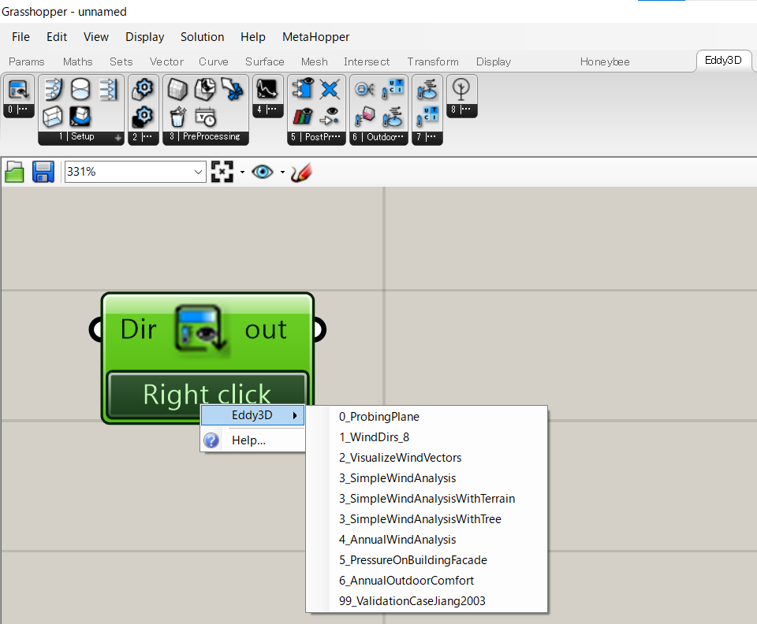Click the probe arrows with eye icon
This screenshot has height=624, width=757.
[x=303, y=89]
